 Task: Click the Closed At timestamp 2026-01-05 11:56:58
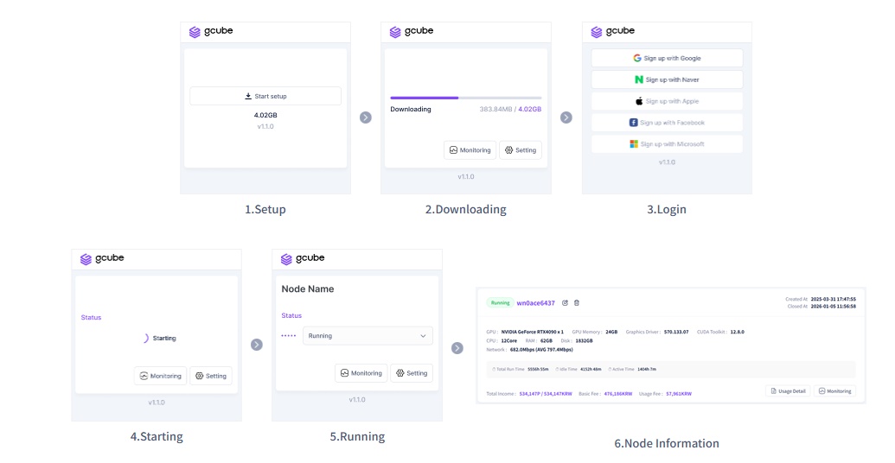tap(834, 306)
